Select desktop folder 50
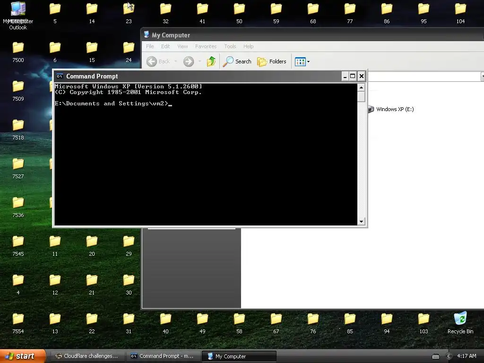 [239, 14]
